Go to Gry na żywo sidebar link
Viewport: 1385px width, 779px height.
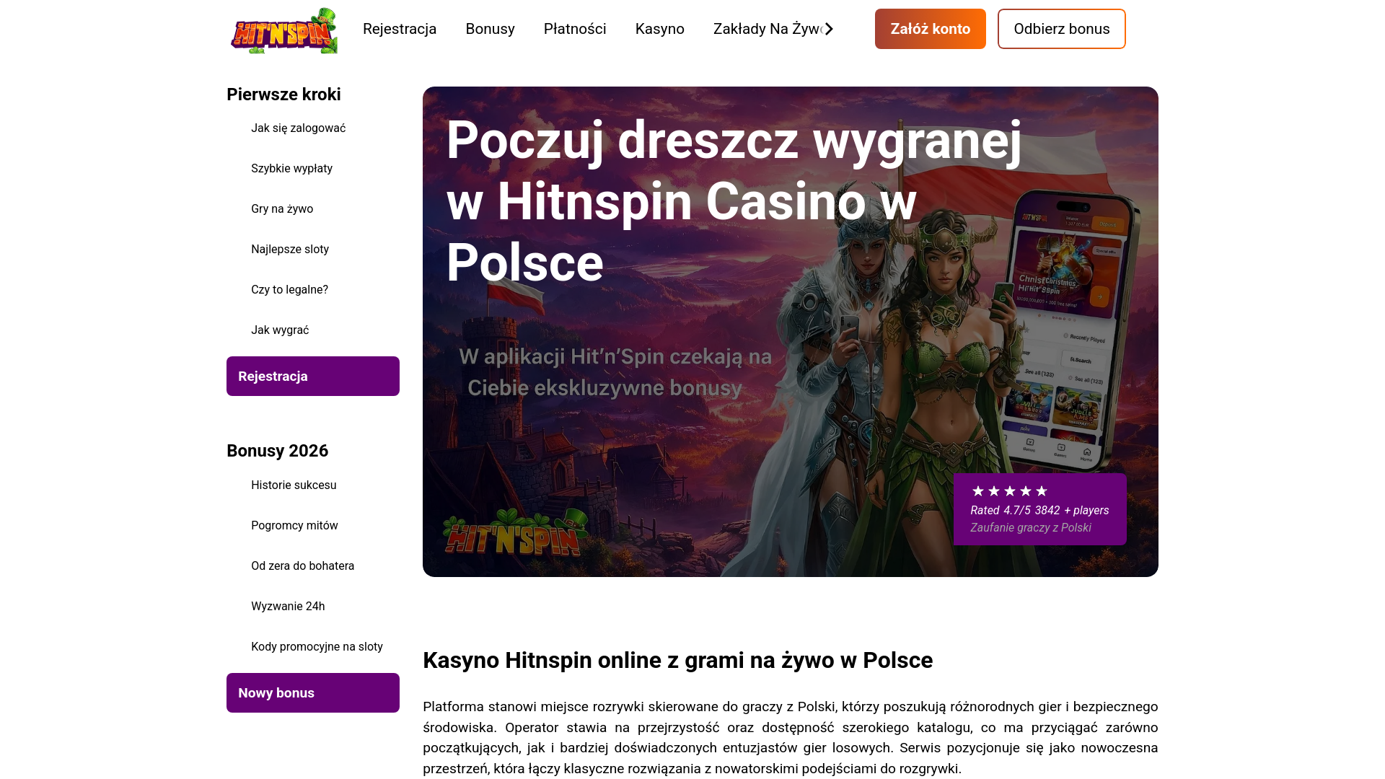tap(282, 209)
